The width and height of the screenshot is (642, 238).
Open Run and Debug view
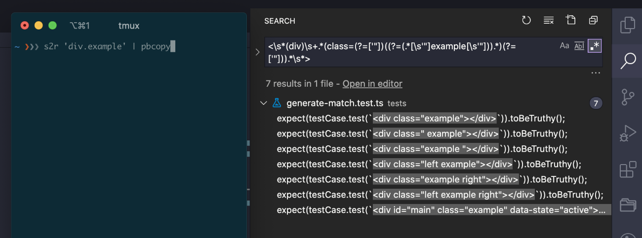click(x=627, y=133)
